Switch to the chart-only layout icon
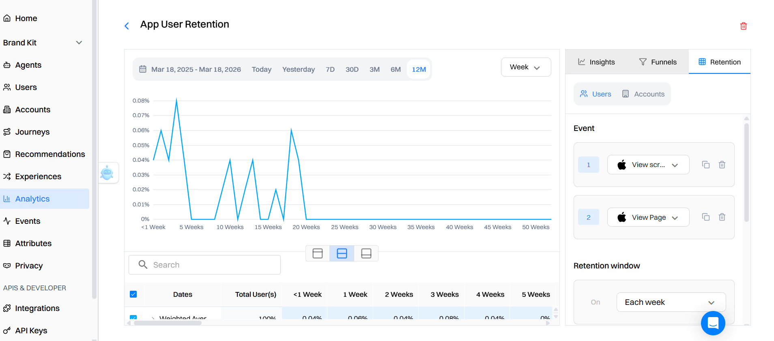774x341 pixels. [318, 253]
